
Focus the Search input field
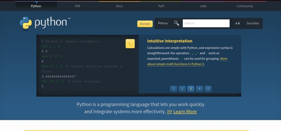click(206, 23)
